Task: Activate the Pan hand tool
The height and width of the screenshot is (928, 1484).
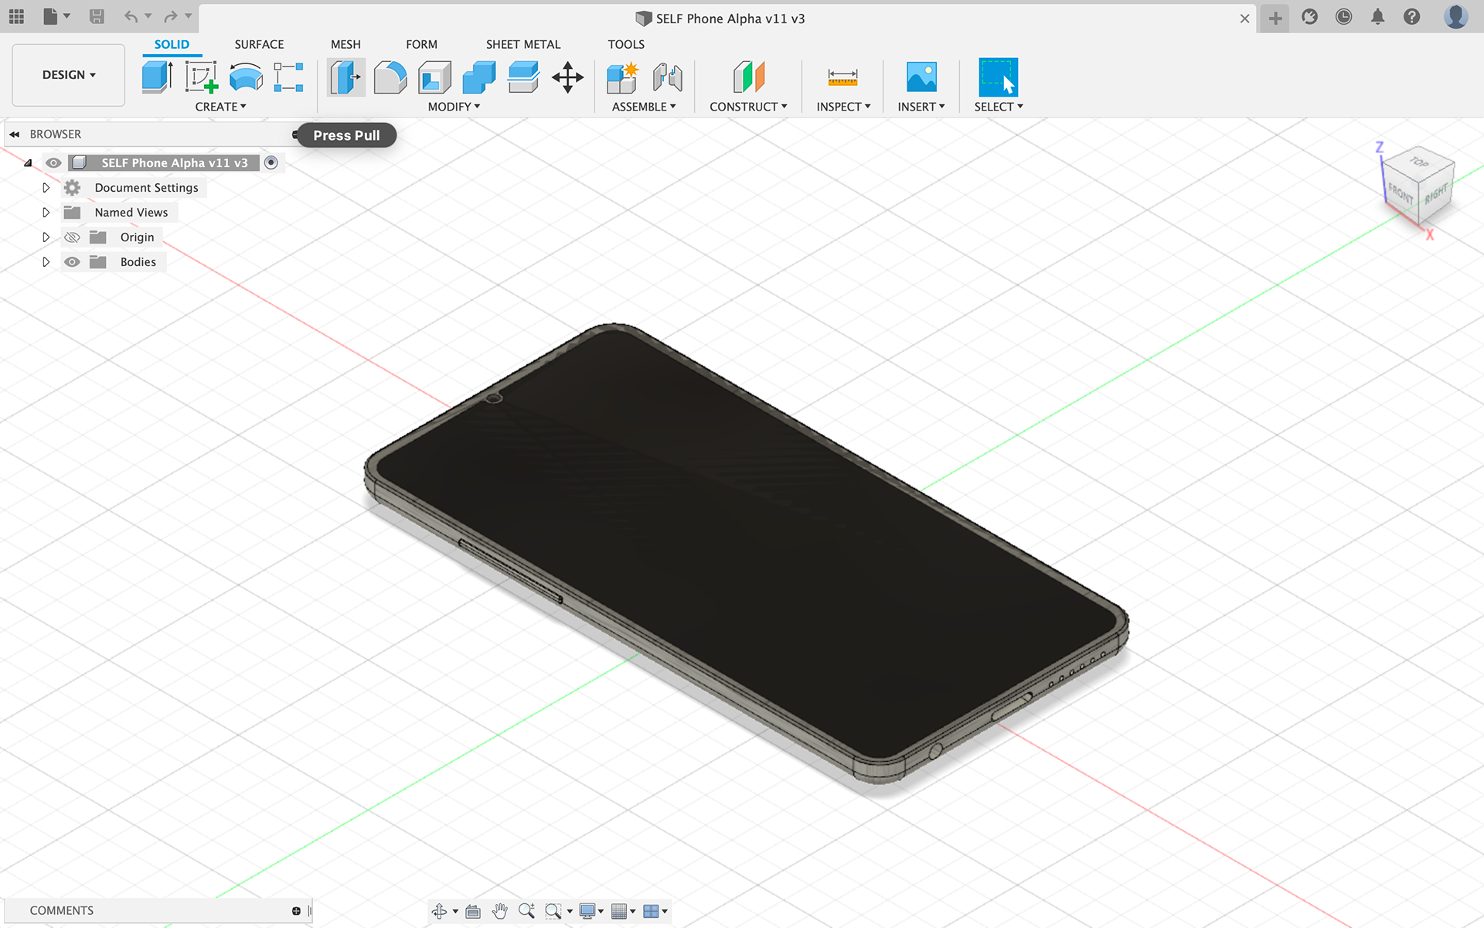Action: tap(499, 911)
